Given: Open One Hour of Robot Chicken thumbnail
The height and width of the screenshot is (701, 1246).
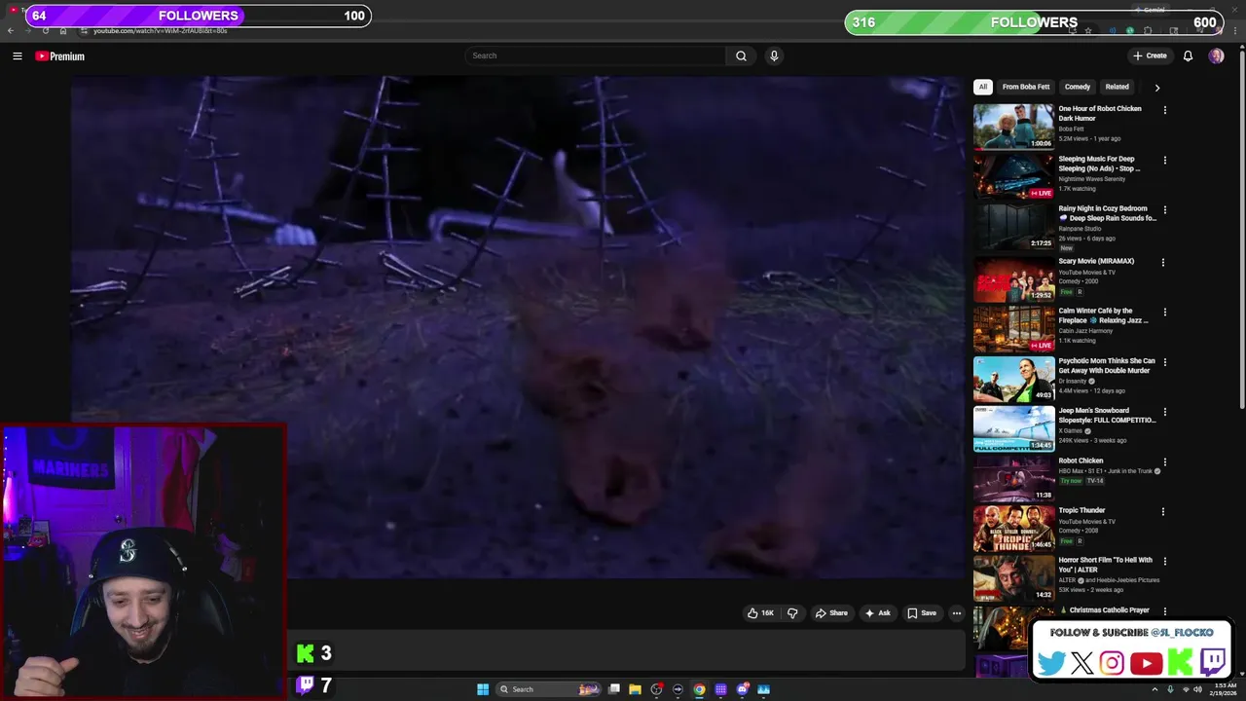Looking at the screenshot, I should [x=1013, y=127].
